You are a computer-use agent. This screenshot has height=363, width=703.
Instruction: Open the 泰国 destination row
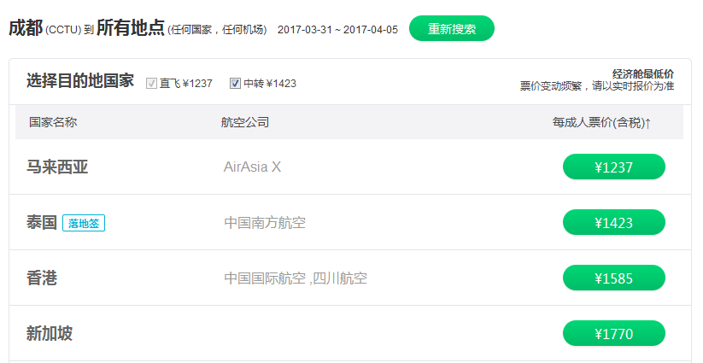pyautogui.click(x=42, y=223)
